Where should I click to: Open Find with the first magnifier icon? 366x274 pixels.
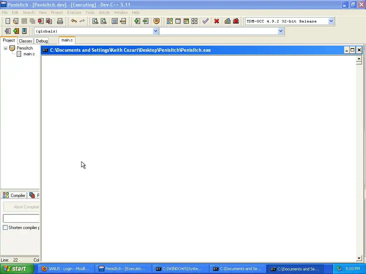click(x=95, y=21)
